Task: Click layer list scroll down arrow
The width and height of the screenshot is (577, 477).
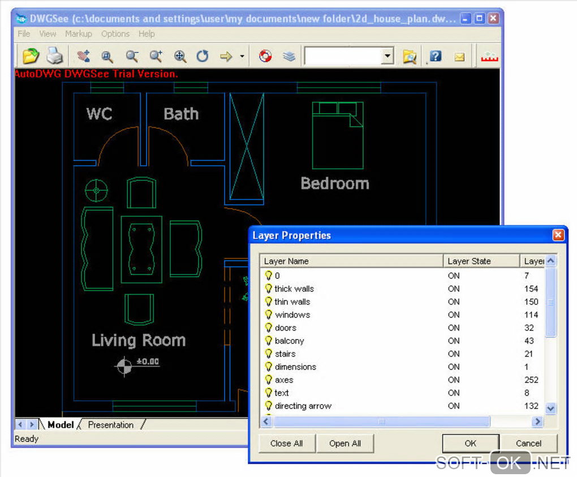Action: pyautogui.click(x=550, y=408)
